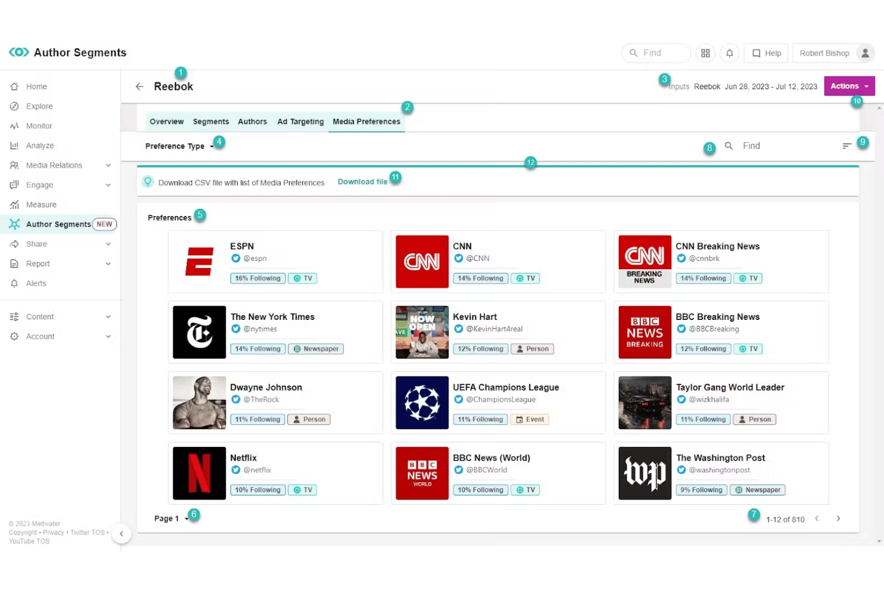Click the Kevin Hart name
The width and height of the screenshot is (884, 589).
tap(475, 317)
